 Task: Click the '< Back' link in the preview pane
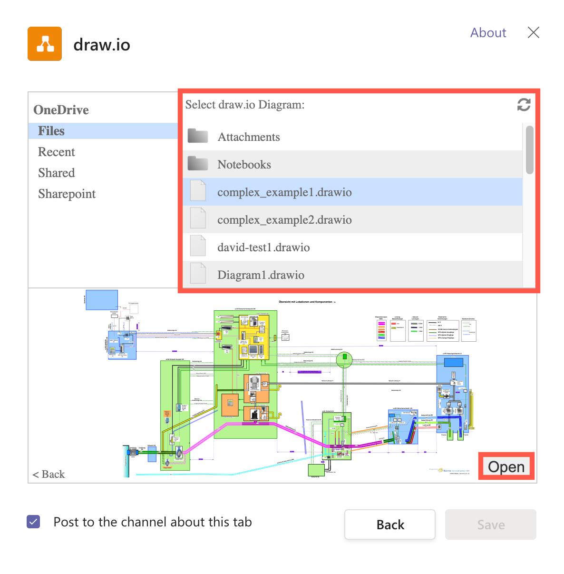(48, 474)
